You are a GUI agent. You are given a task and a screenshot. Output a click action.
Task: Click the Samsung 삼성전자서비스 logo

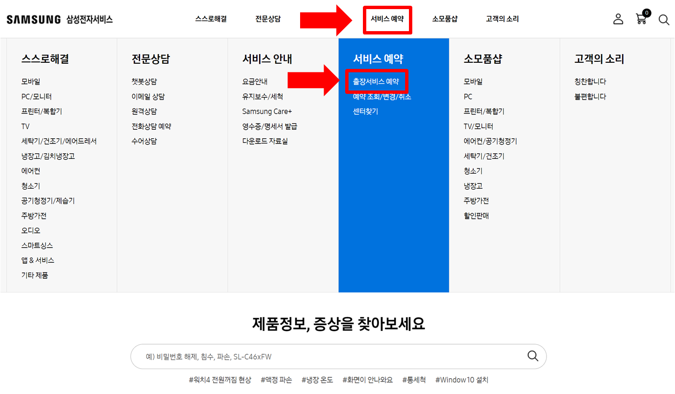tap(60, 20)
